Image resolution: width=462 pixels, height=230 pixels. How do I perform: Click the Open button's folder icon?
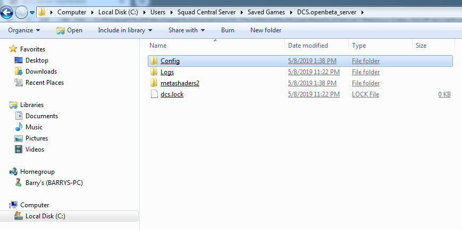click(x=61, y=30)
